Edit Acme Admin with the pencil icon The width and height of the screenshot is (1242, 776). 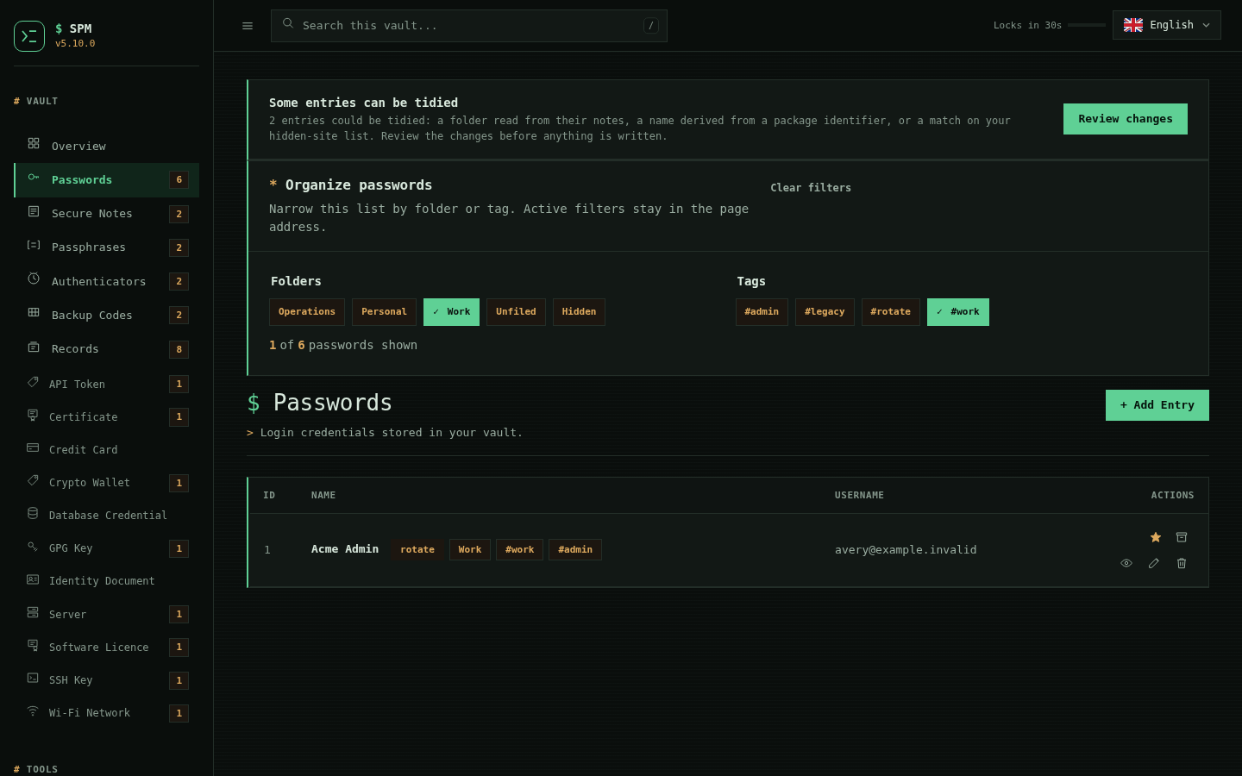(x=1154, y=563)
